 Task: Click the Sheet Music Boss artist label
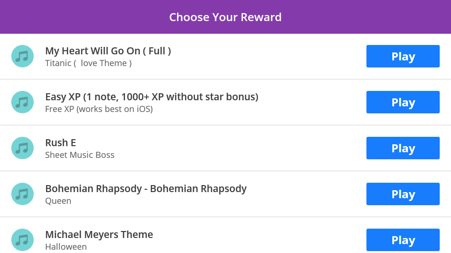[80, 155]
